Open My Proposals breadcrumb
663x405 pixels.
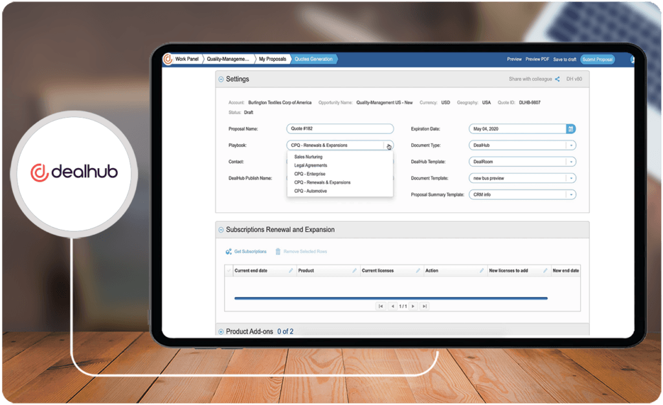(273, 59)
